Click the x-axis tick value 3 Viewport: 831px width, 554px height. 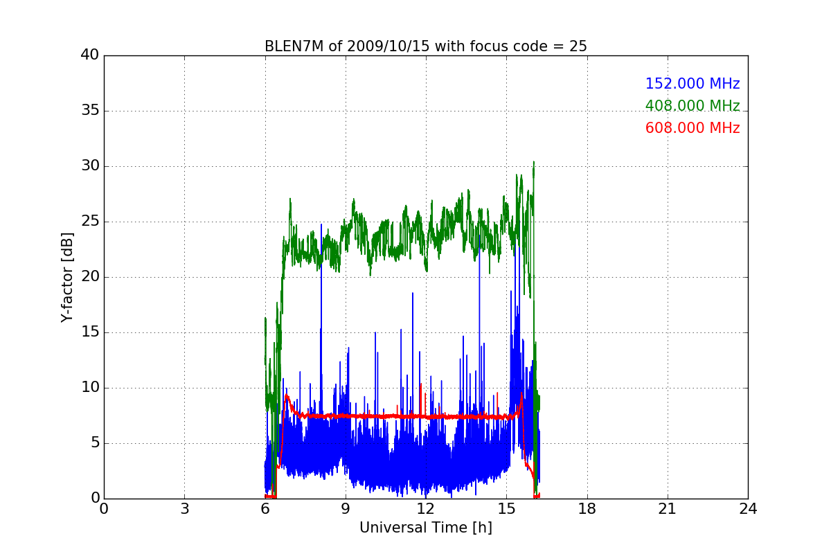click(184, 509)
